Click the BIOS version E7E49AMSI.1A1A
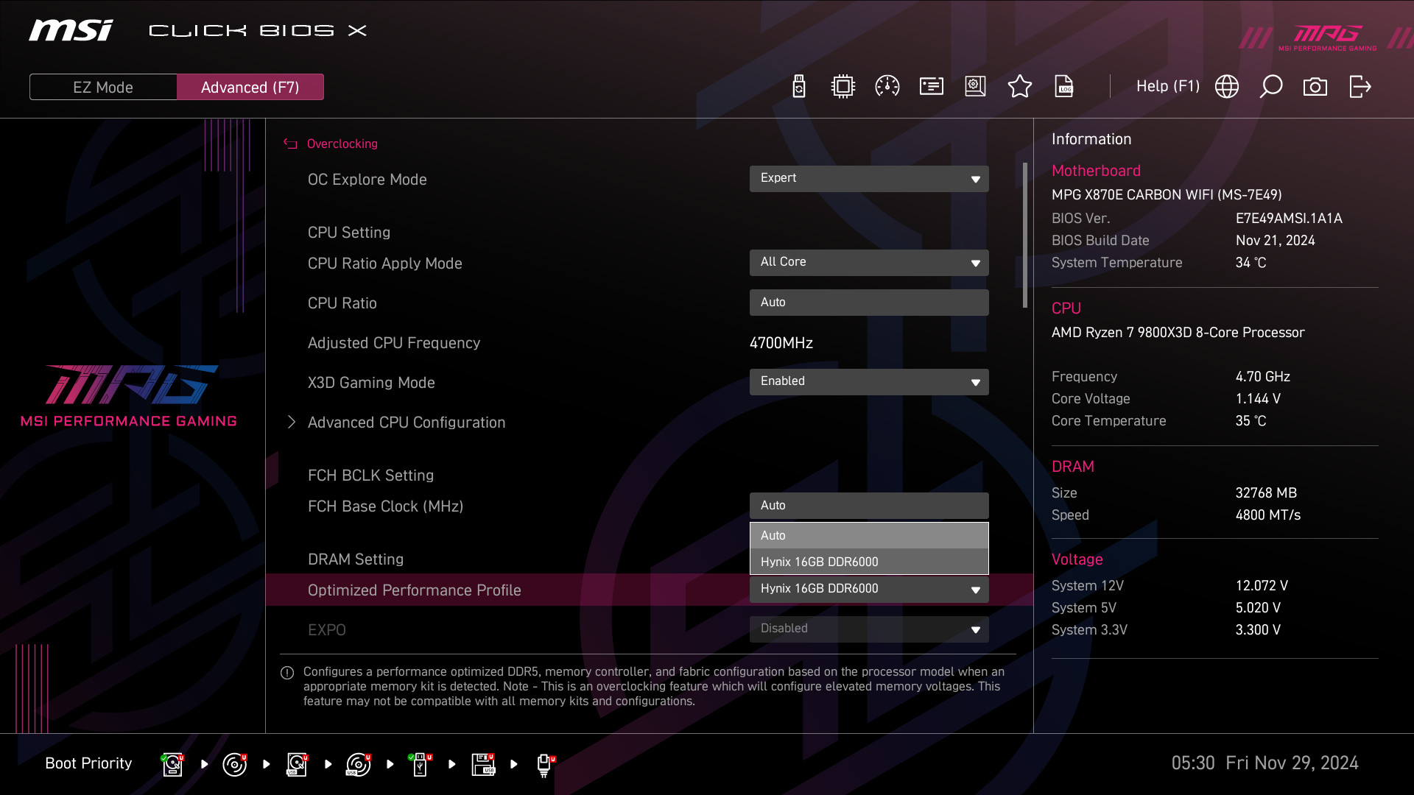Screen dimensions: 1414x795 click(x=1289, y=219)
